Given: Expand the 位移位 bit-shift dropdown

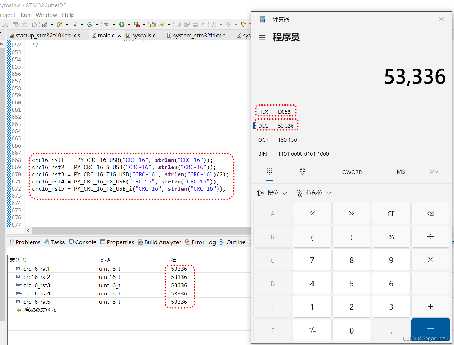Looking at the screenshot, I should pos(313,193).
